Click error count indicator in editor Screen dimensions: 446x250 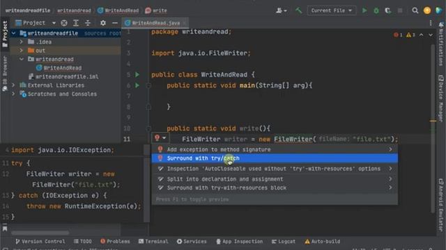[398, 35]
